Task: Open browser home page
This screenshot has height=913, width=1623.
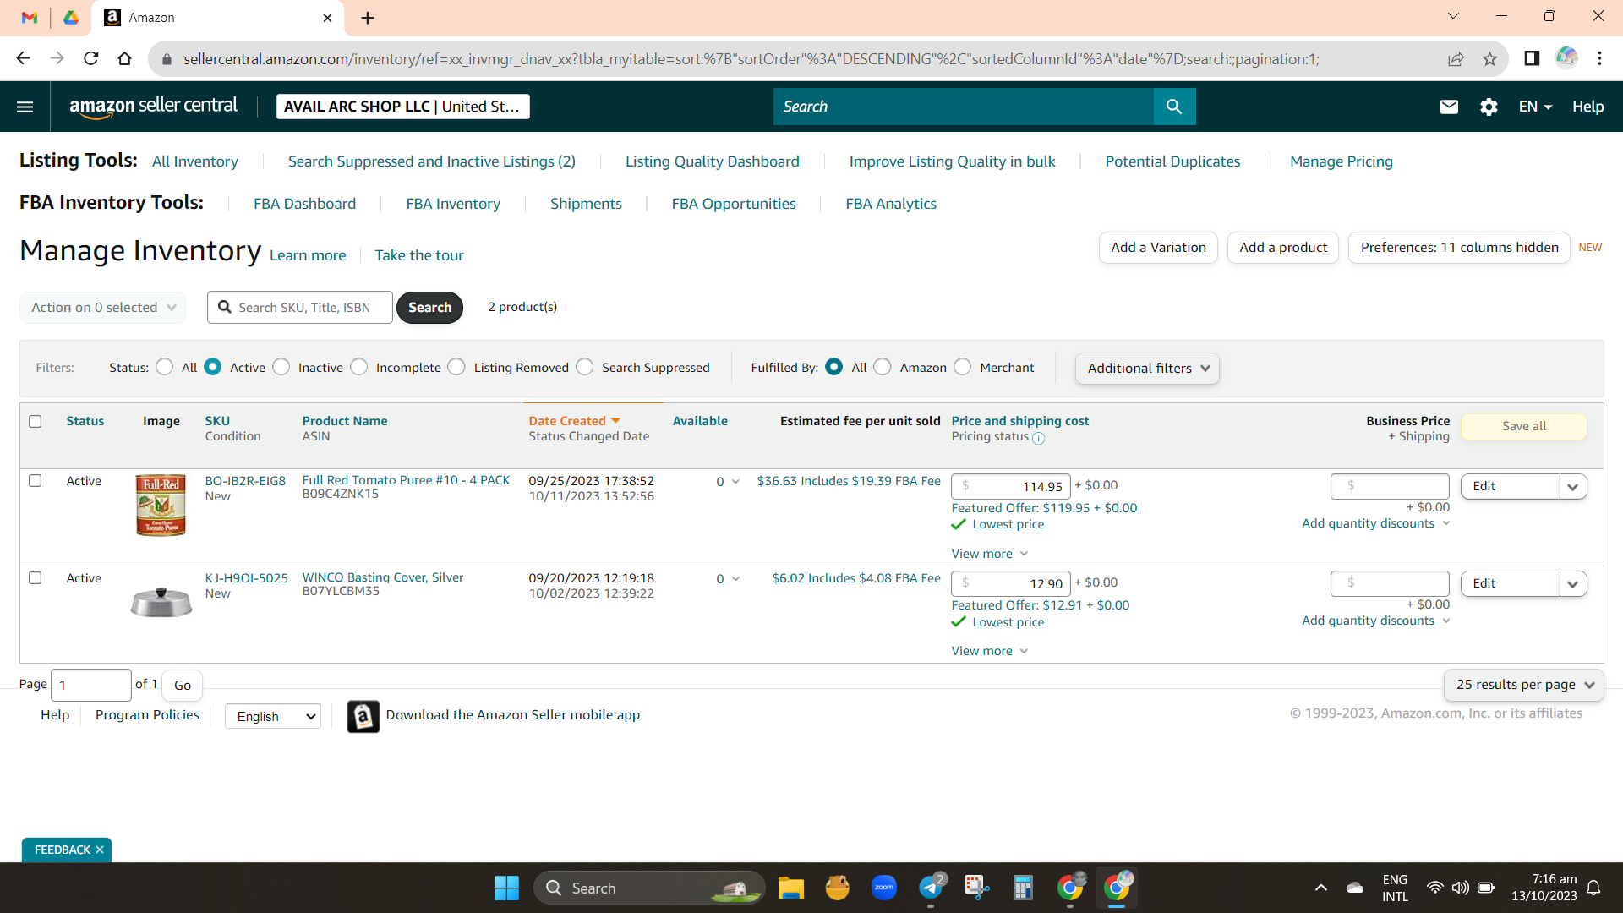Action: coord(125,58)
